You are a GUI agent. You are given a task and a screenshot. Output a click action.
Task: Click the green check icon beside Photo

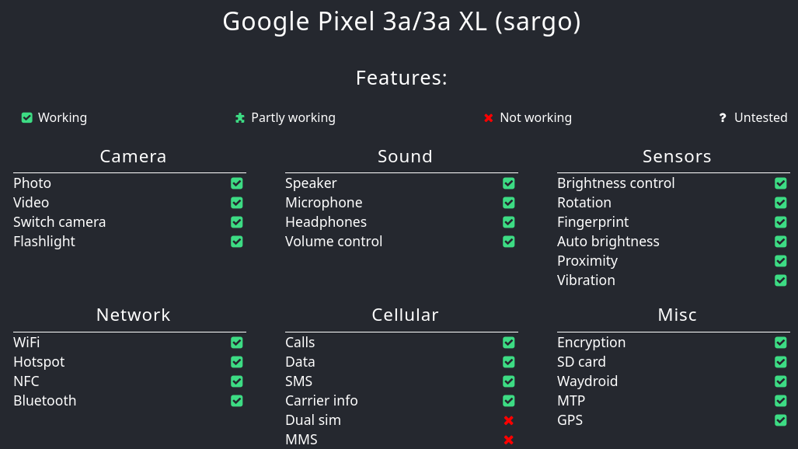[x=237, y=183]
